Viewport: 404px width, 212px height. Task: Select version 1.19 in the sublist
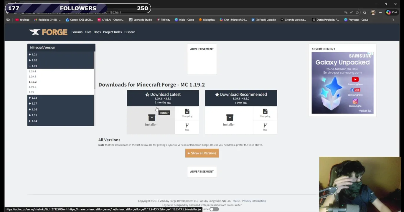click(x=31, y=92)
